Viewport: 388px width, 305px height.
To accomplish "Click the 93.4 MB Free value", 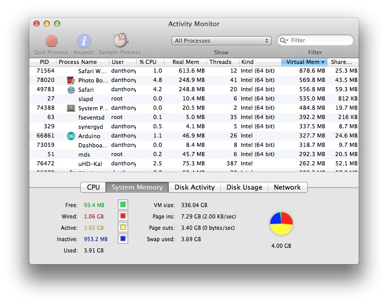I will point(94,205).
